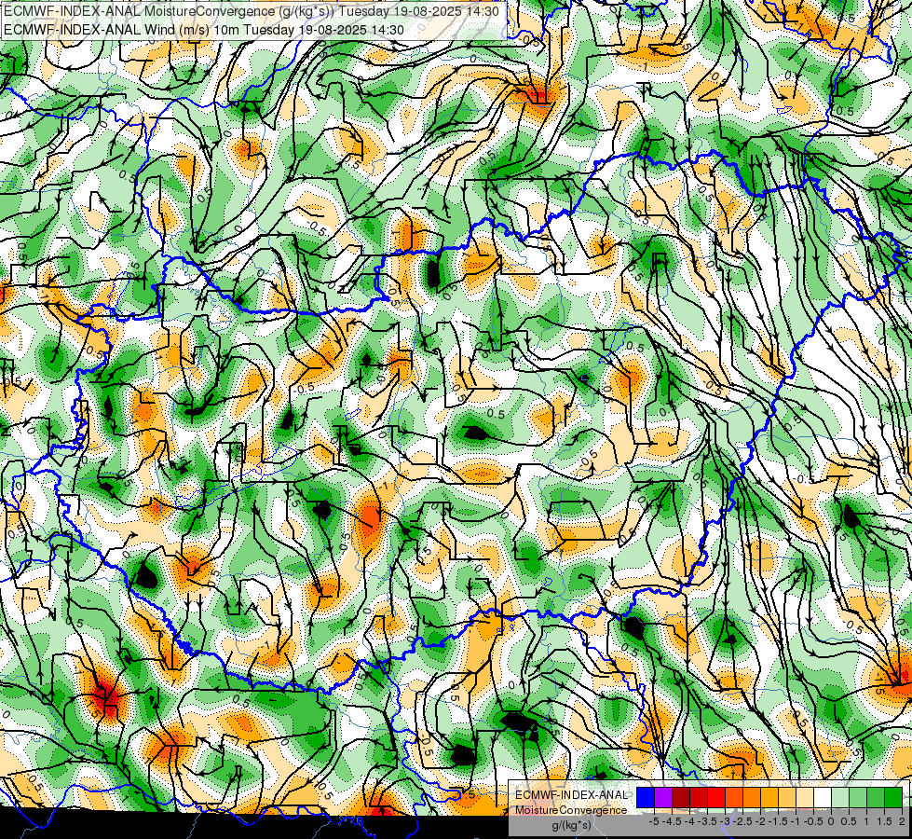Click the white legend swatch
912x839 pixels.
coord(823,797)
